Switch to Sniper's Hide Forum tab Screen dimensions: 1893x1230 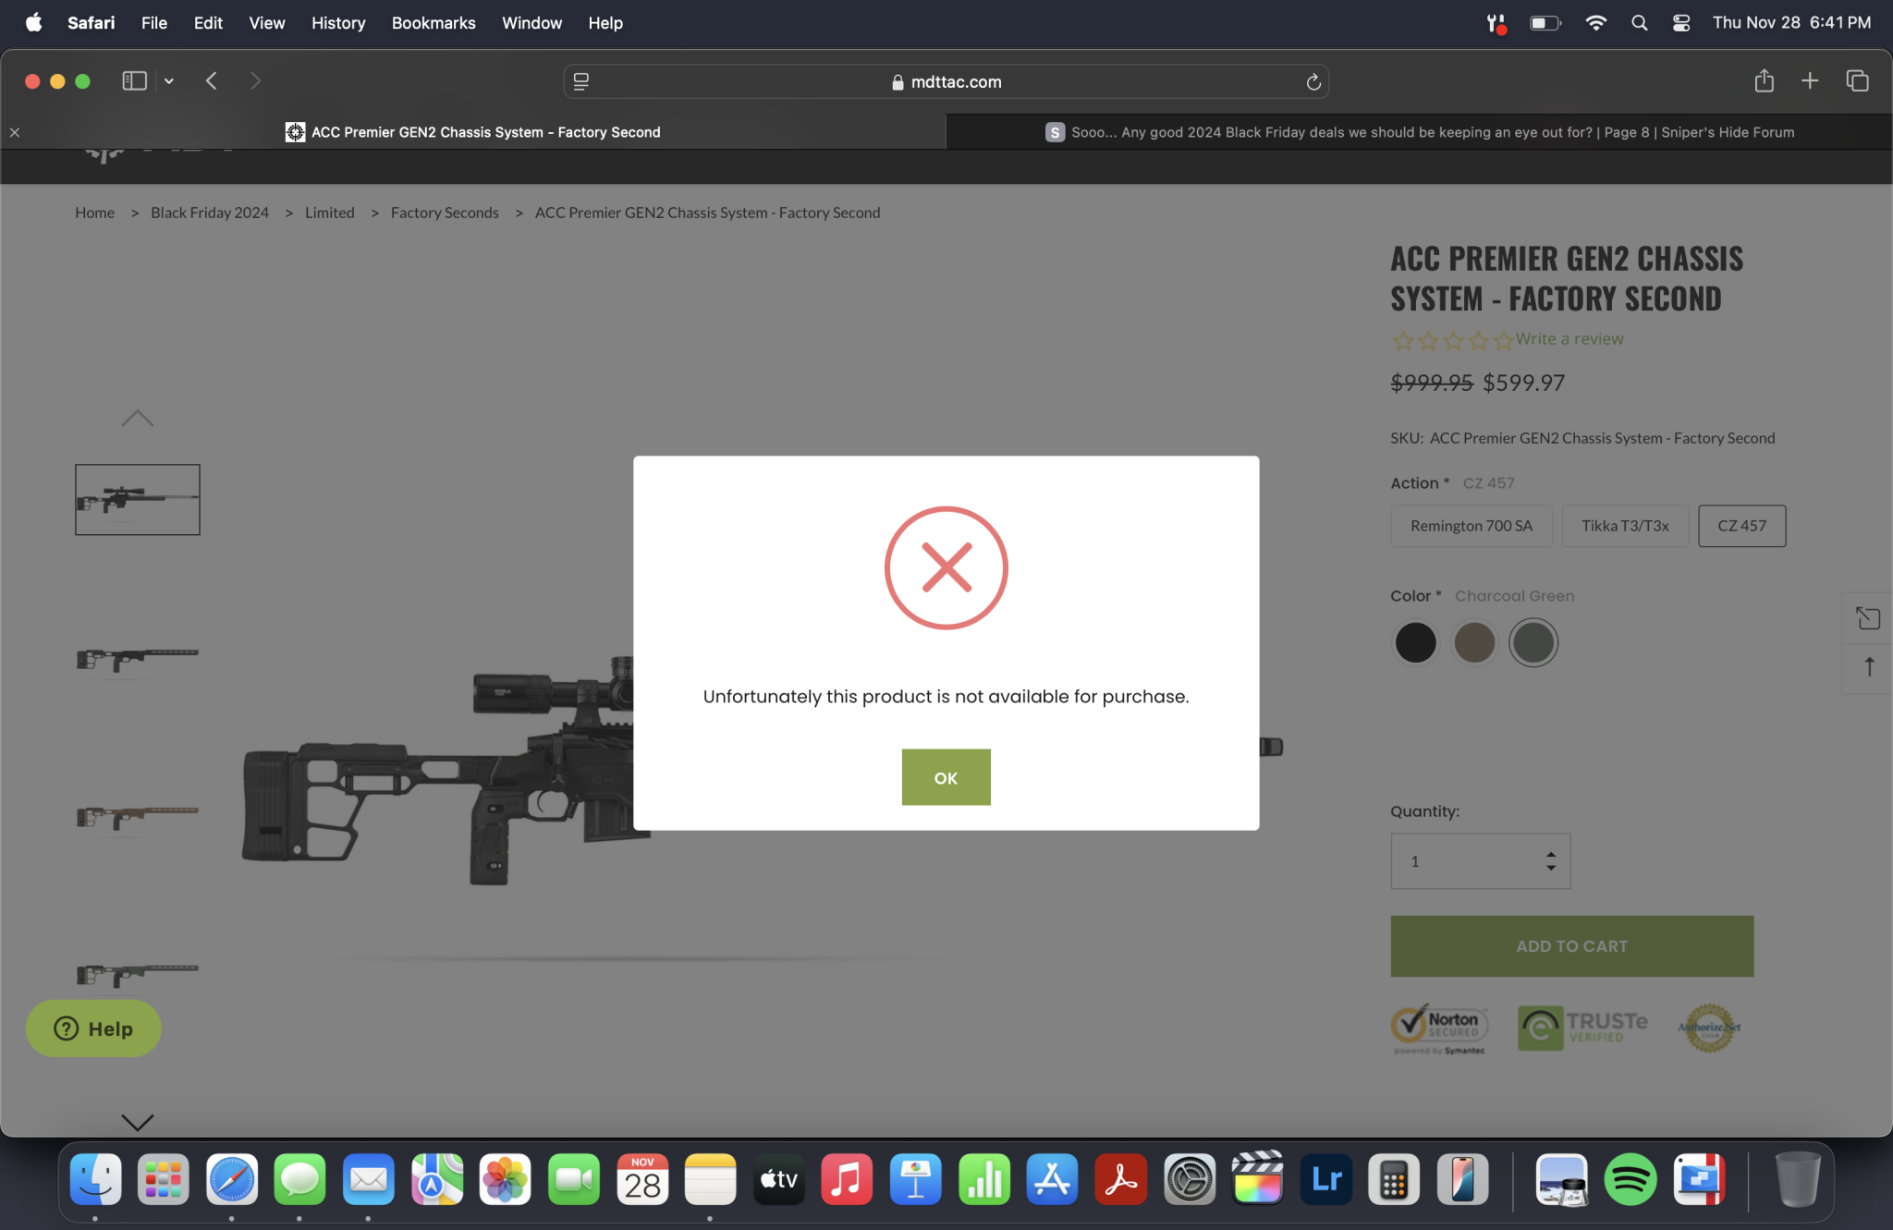(x=1420, y=132)
